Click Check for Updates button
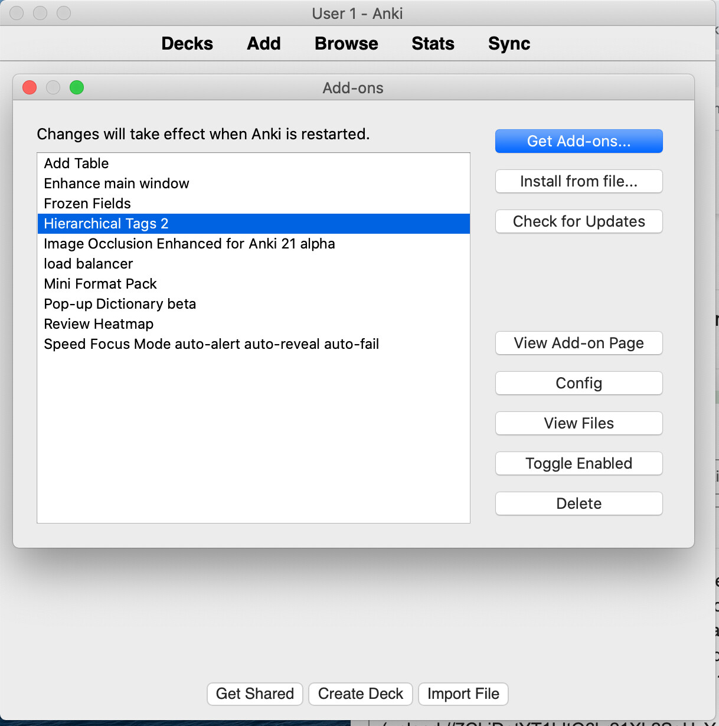719x726 pixels. [x=579, y=221]
